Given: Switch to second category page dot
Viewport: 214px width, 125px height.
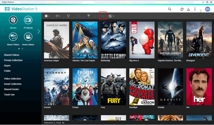Looking at the screenshot, I should (x=22, y=49).
